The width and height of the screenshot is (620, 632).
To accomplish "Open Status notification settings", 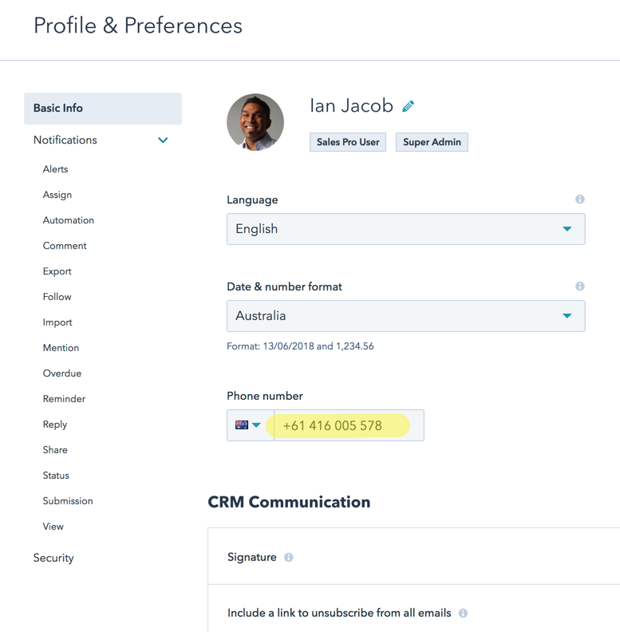I will click(56, 476).
